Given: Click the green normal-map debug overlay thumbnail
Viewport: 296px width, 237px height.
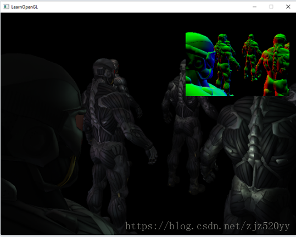Looking at the screenshot, I should (x=237, y=64).
